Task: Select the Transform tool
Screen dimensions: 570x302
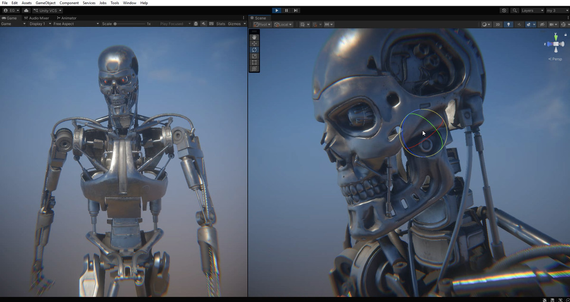Action: click(254, 68)
